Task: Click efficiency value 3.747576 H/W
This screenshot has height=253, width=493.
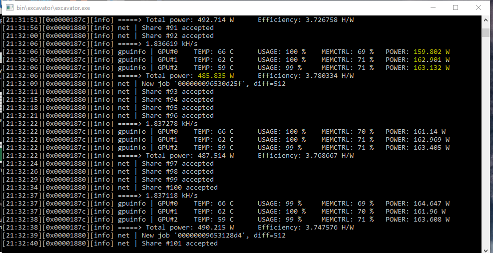Action: coord(330,228)
